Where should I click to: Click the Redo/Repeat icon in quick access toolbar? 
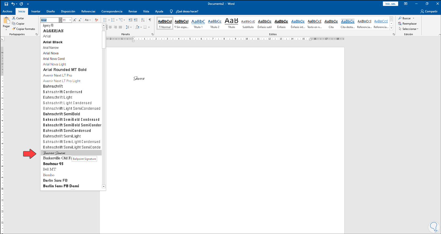point(21,4)
